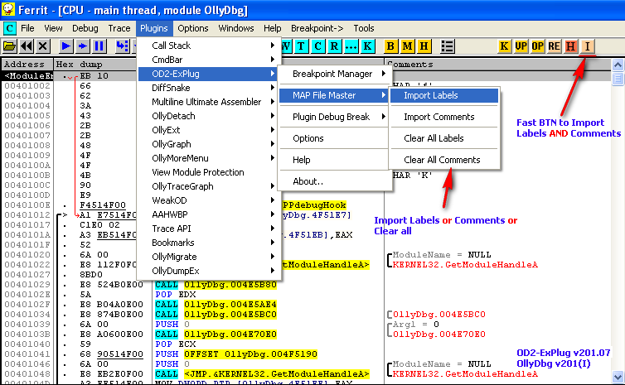
Task: Open the Trace menu
Action: tap(119, 28)
